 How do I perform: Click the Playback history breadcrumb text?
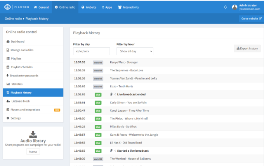37,19
